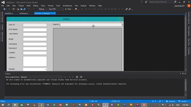Toggle pin on frmUsers.cs [Design] tab
191x107 pixels.
coord(52,13)
